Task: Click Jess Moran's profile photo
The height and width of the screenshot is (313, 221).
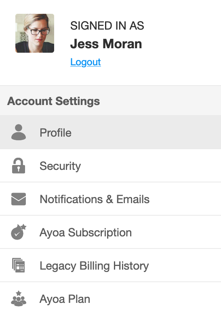Action: tap(35, 33)
